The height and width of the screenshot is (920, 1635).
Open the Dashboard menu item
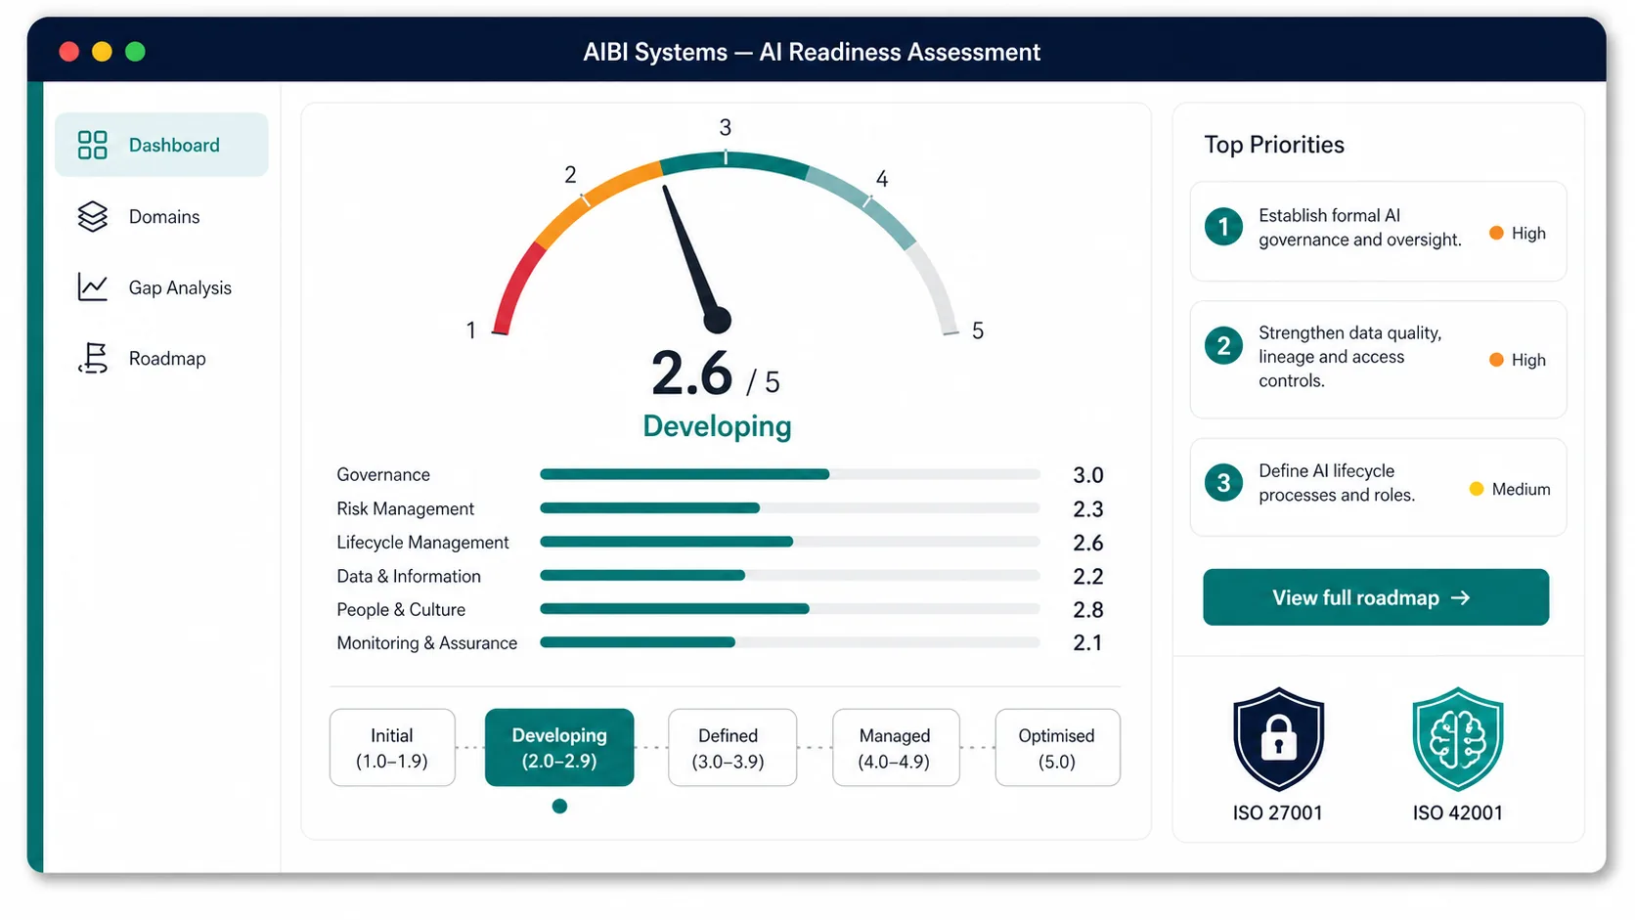(x=161, y=145)
